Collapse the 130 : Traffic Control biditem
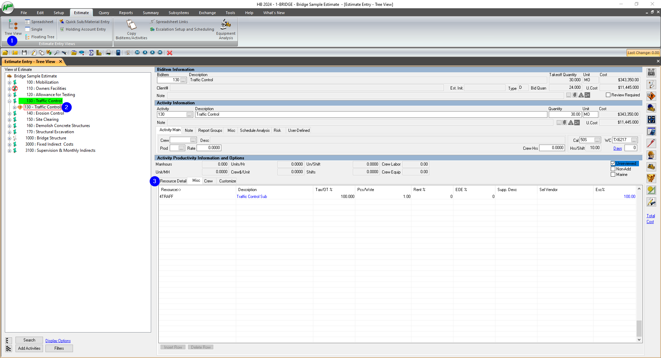Image resolution: width=661 pixels, height=358 pixels. [x=10, y=101]
